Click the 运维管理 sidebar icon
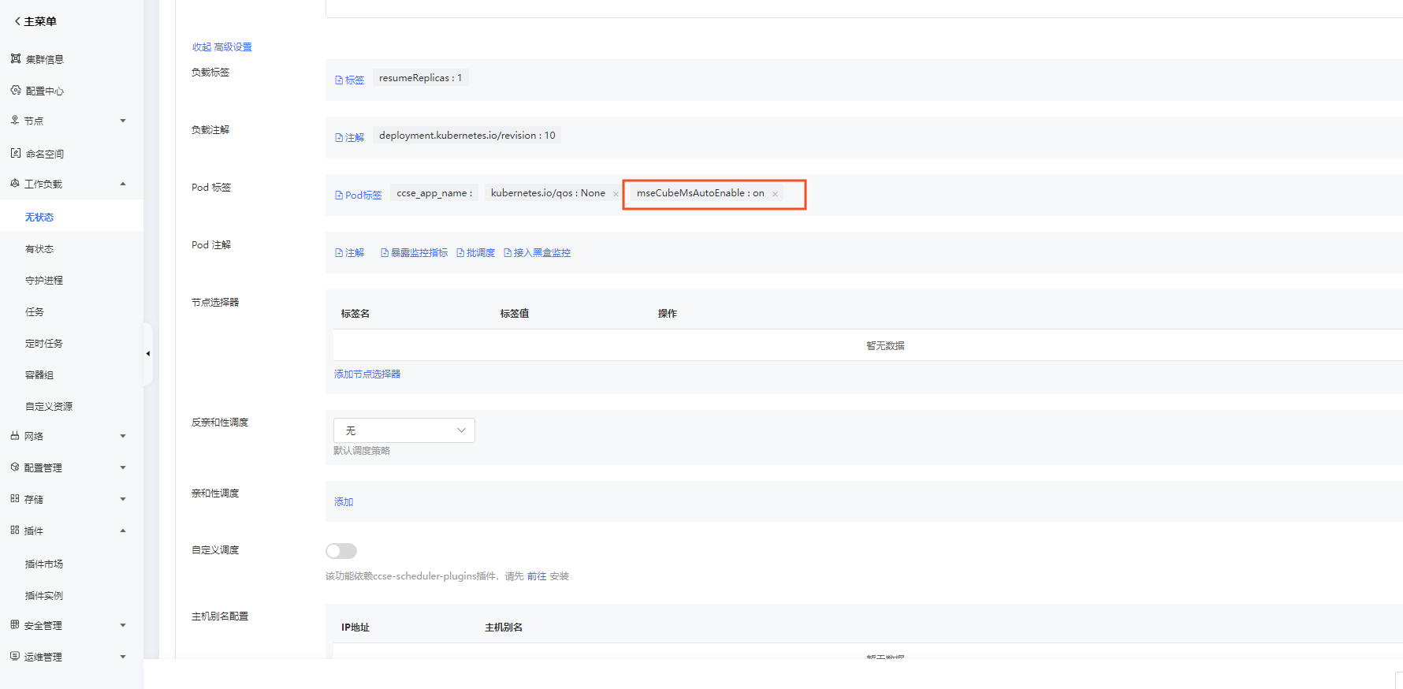Screen dimensions: 1403x689 pyautogui.click(x=15, y=657)
